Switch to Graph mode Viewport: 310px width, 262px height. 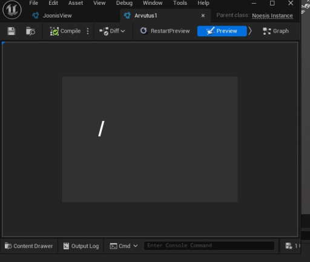point(275,31)
